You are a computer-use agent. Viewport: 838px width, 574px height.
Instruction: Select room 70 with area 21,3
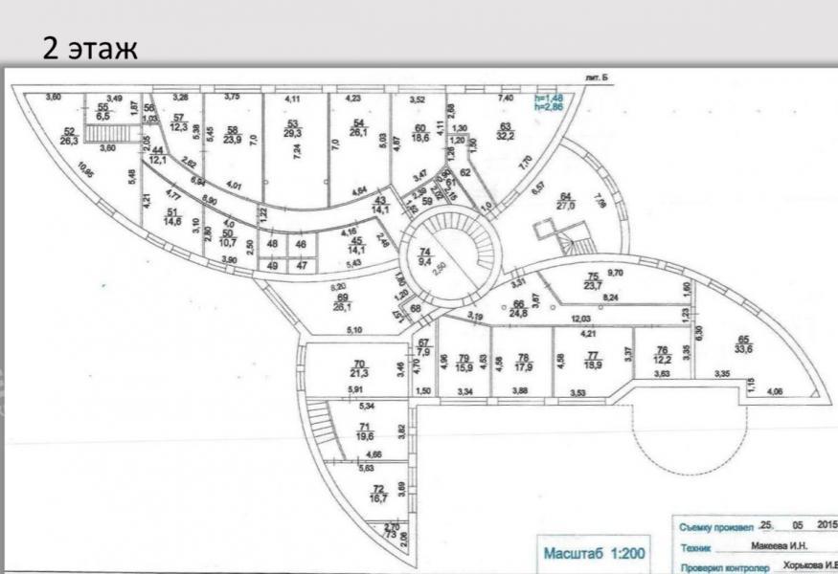tap(360, 367)
